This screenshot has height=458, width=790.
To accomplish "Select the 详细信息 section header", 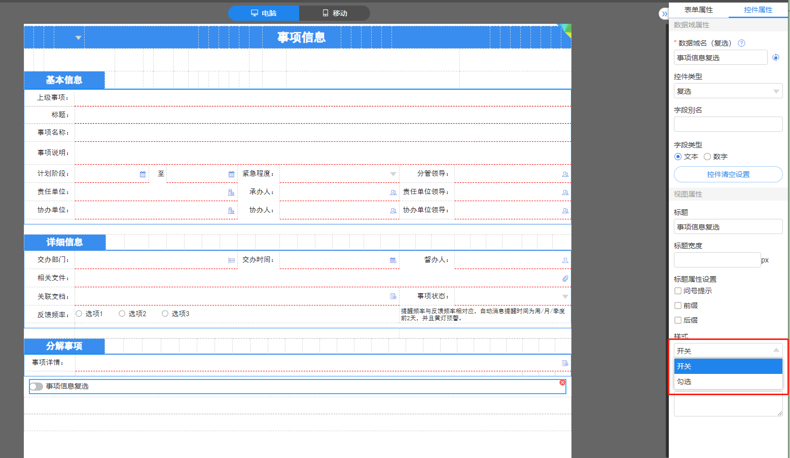I will [x=65, y=242].
